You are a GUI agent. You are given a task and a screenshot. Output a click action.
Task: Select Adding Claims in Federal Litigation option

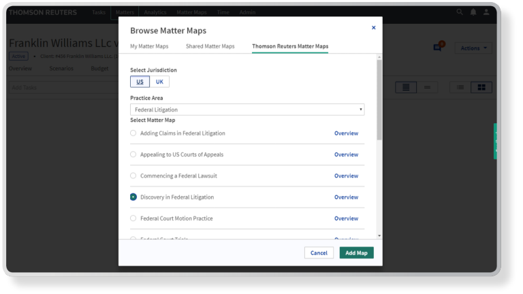(x=133, y=133)
